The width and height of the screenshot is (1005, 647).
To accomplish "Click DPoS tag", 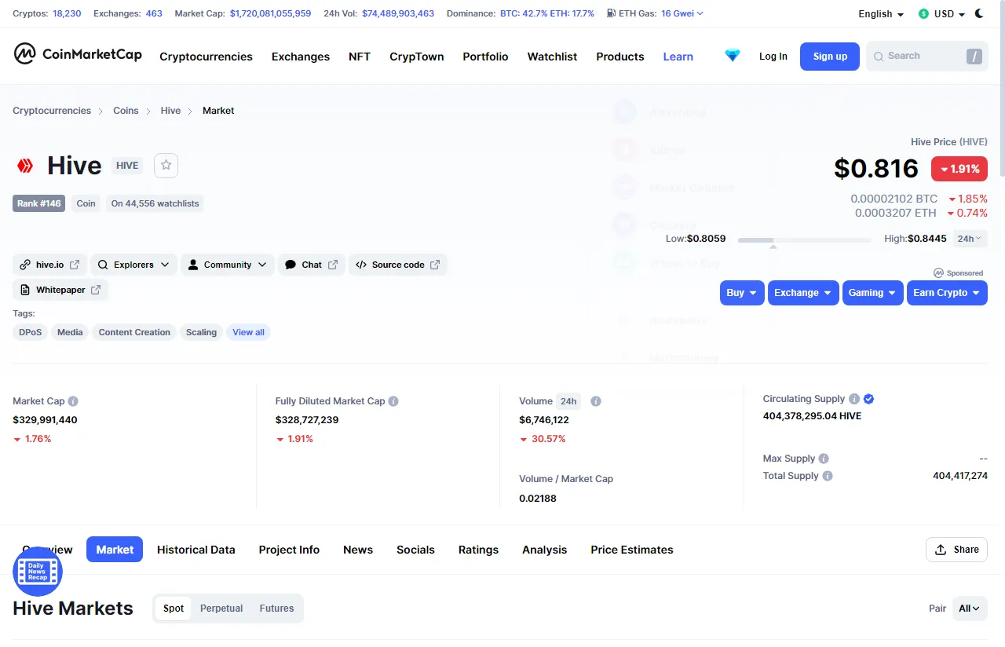I will [x=31, y=332].
